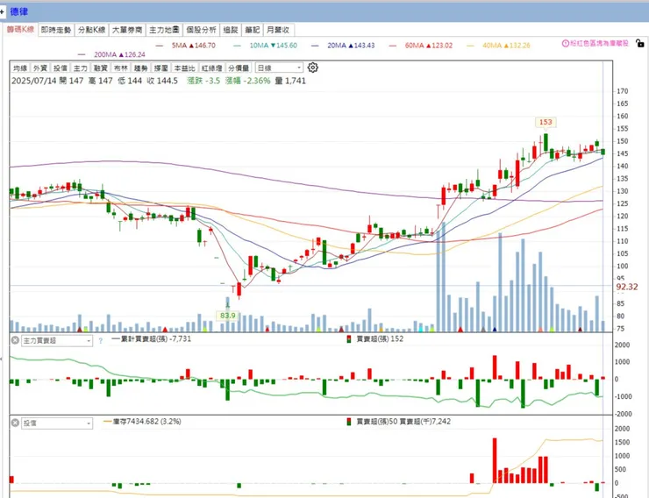The width and height of the screenshot is (649, 498).
Task: Toggle the 布林 bands button
Action: click(x=120, y=68)
